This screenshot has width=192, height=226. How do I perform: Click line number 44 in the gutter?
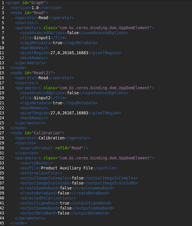tap(3, 218)
